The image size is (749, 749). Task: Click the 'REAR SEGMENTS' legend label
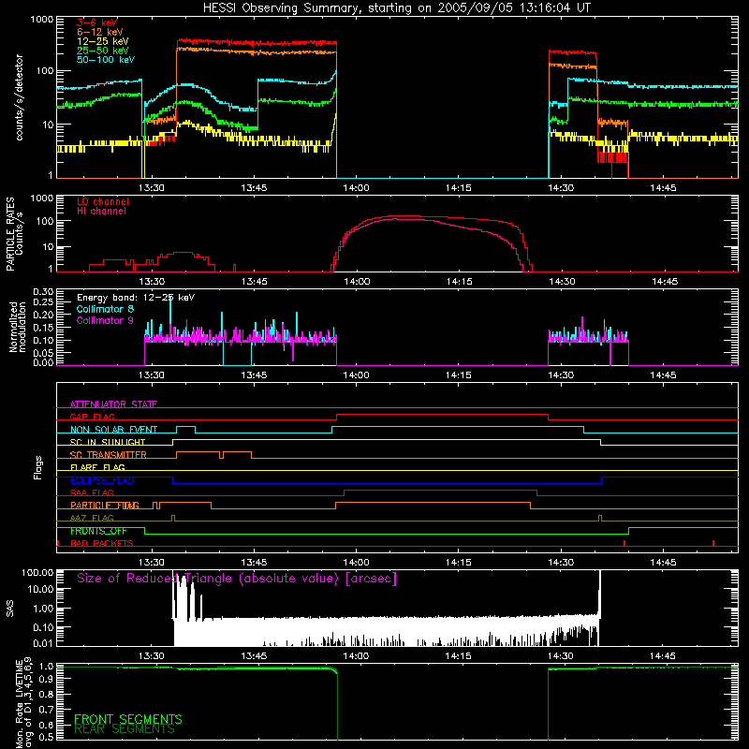pos(125,729)
